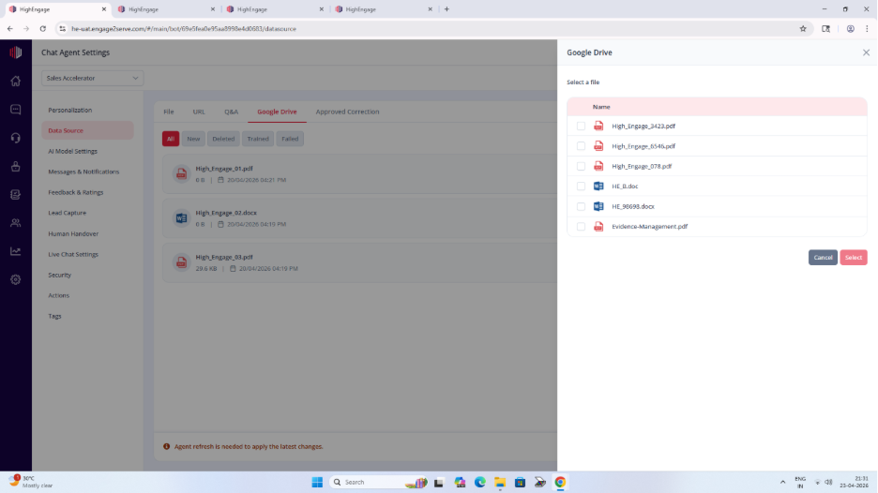The width and height of the screenshot is (878, 493).
Task: Tick checkbox for High_Engage_3423.pdf
Action: (x=581, y=127)
